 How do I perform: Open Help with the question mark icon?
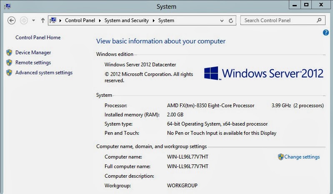click(326, 33)
